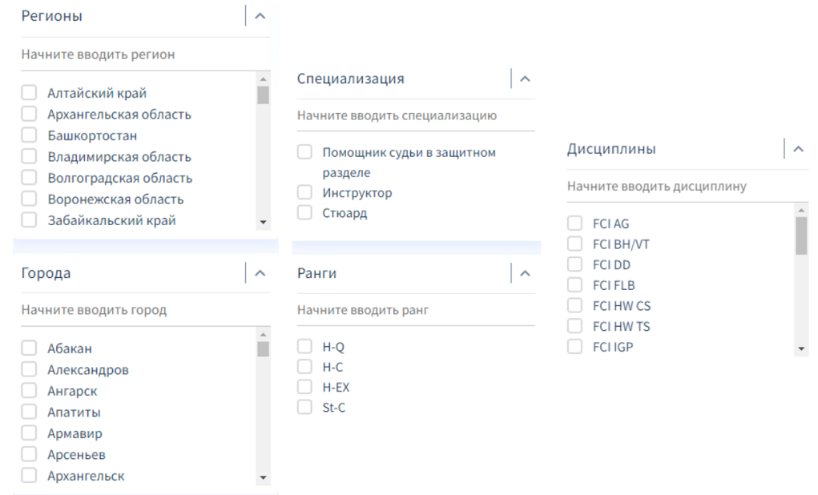Click the disciplines list scrollbar thumb
The height and width of the screenshot is (495, 818).
coord(801,235)
